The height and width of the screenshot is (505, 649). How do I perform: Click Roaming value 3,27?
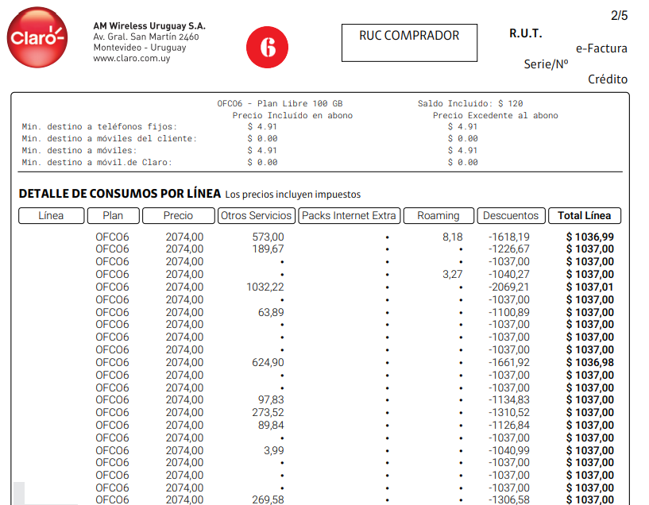[x=453, y=274]
